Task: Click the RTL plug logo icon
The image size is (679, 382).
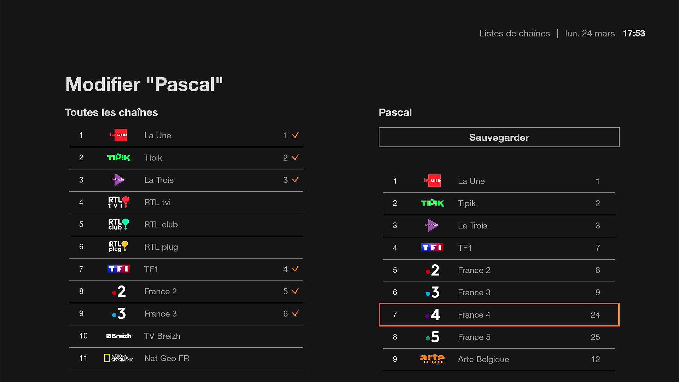Action: click(118, 247)
